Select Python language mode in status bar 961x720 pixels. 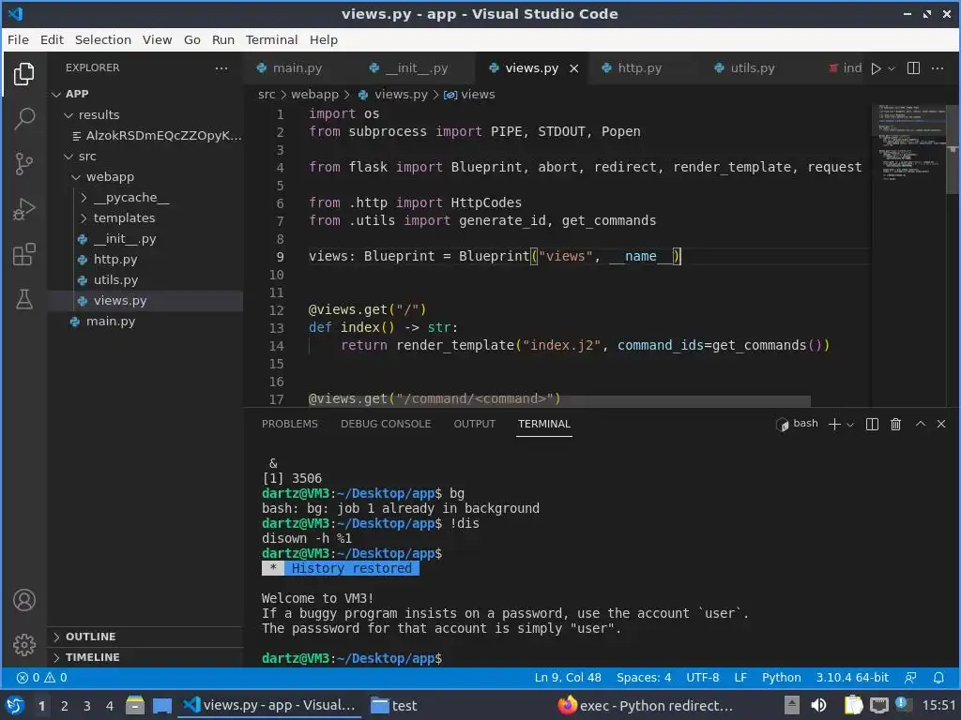tap(781, 677)
